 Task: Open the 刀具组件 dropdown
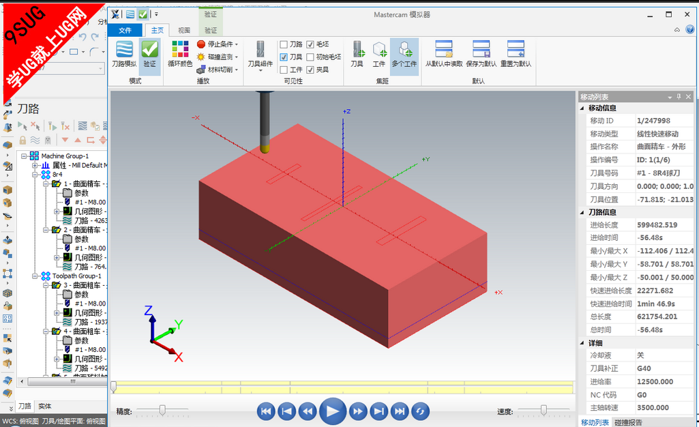(x=261, y=56)
